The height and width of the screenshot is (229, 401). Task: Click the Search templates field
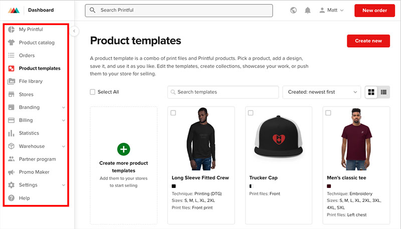[223, 92]
